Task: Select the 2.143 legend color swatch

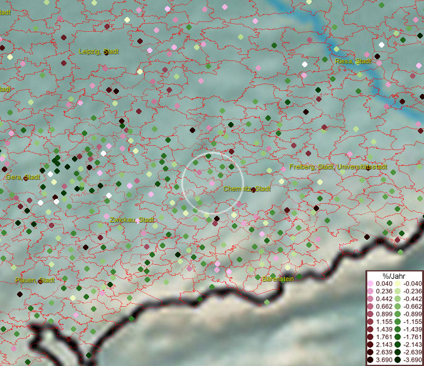Action: [370, 345]
